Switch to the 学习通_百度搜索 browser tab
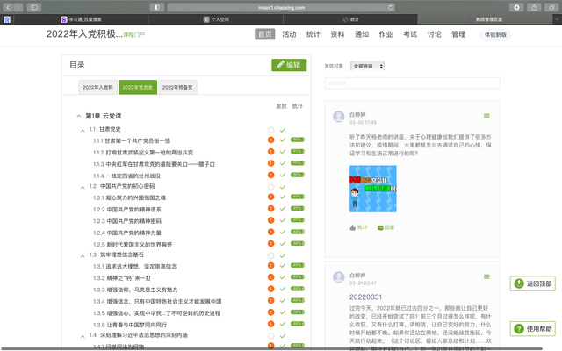Viewport: 562px width, 351px height. click(x=81, y=19)
